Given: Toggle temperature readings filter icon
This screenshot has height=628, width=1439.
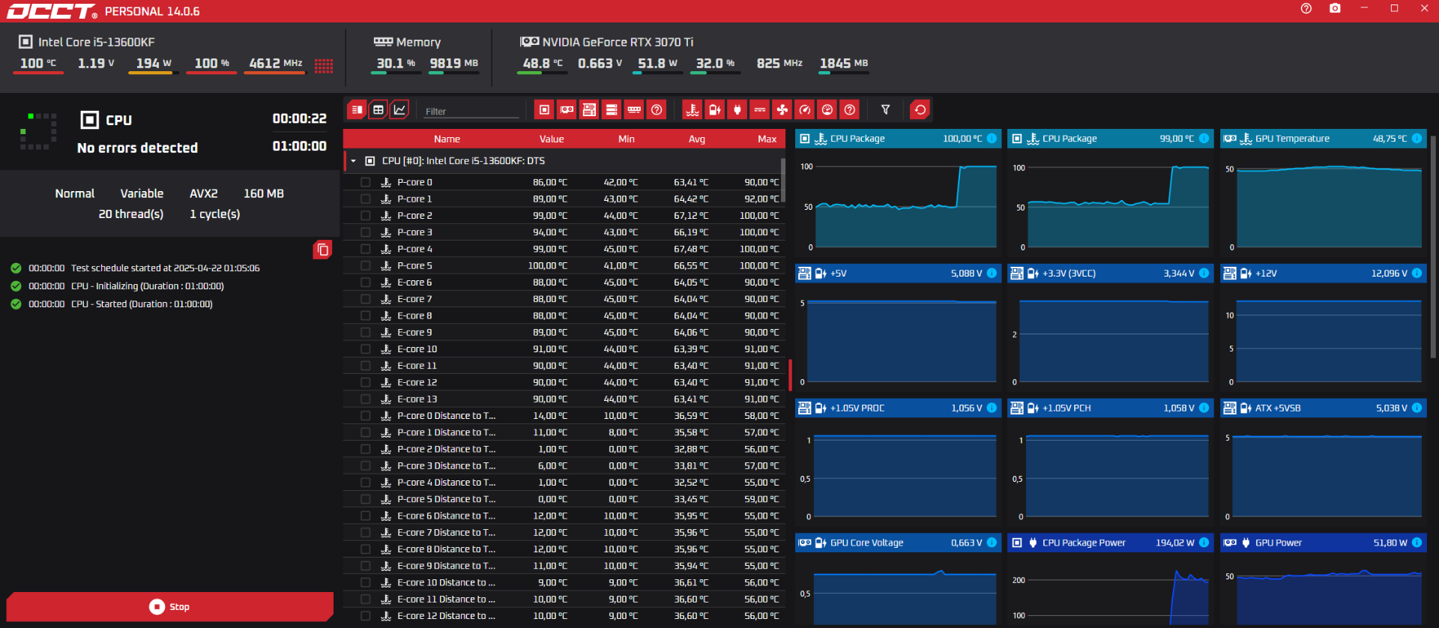Looking at the screenshot, I should click(x=693, y=110).
